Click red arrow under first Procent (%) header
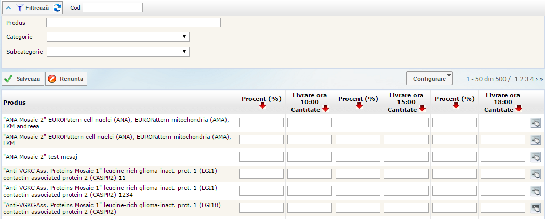This screenshot has width=545, height=219. [x=262, y=105]
